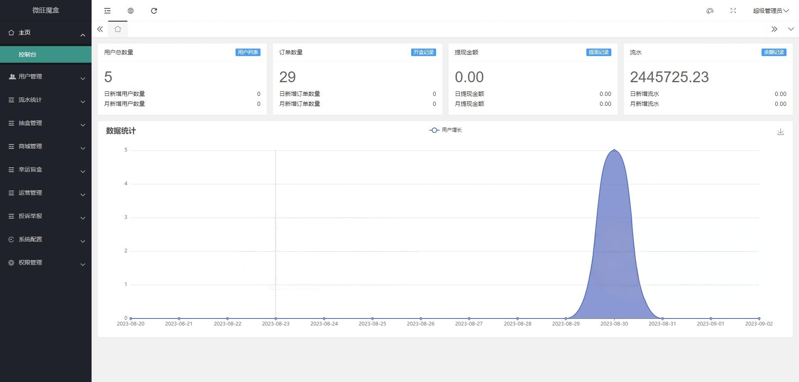Expand 幸运盲盒 menu
This screenshot has width=799, height=382.
(46, 169)
